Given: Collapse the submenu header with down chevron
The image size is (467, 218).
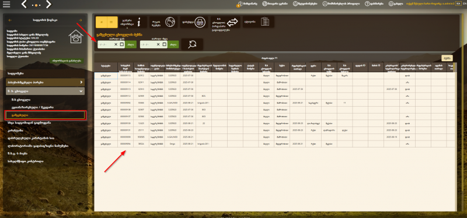Looking at the screenshot, I should [45, 92].
